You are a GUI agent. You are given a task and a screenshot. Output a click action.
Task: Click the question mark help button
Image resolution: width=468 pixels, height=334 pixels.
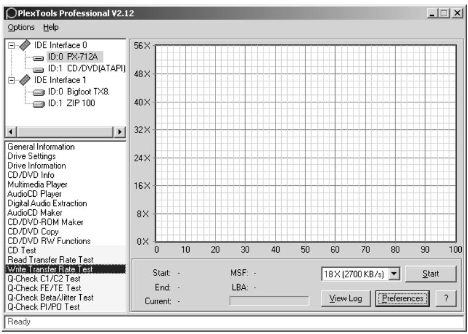tap(446, 298)
